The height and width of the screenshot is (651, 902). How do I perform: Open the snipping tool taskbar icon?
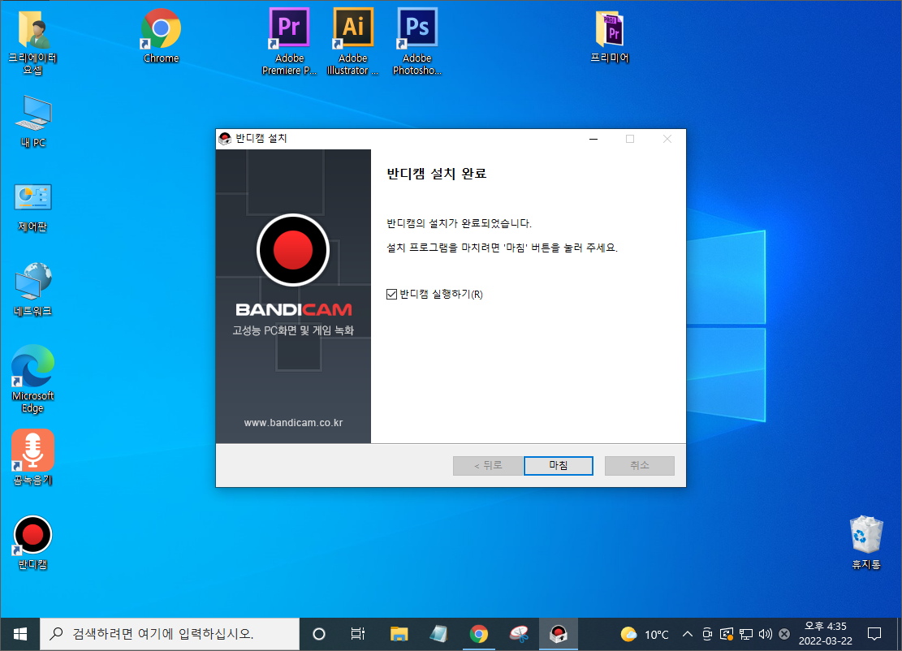519,634
